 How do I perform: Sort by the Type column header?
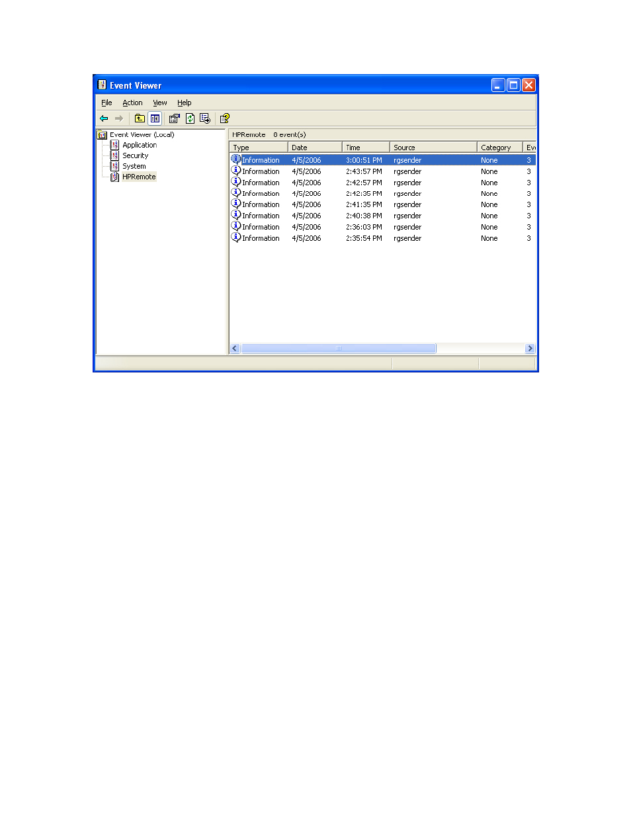click(259, 148)
